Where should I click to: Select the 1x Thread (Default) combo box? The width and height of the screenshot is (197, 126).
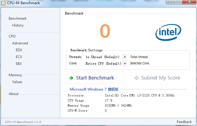(x=106, y=57)
